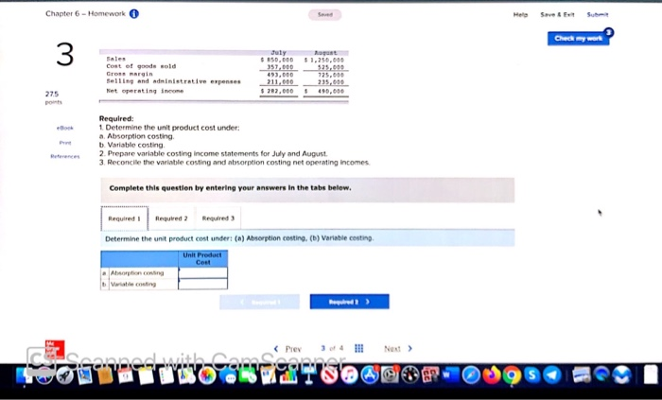Viewport: 662px width, 400px height.
Task: Open Finder from the Dock
Action: (x=24, y=375)
